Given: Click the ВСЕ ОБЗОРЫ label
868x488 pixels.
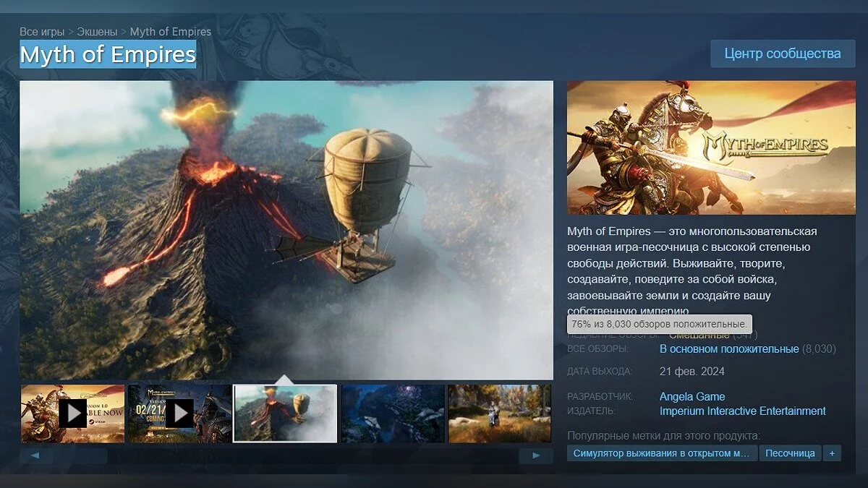Looking at the screenshot, I should (597, 349).
